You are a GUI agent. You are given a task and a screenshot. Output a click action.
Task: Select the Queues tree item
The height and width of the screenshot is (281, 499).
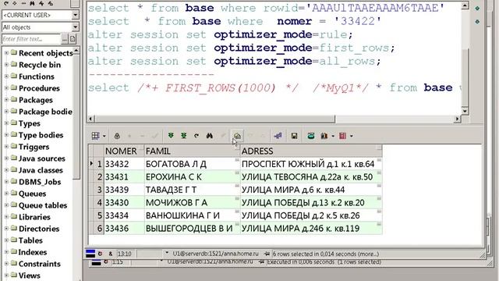[32, 194]
